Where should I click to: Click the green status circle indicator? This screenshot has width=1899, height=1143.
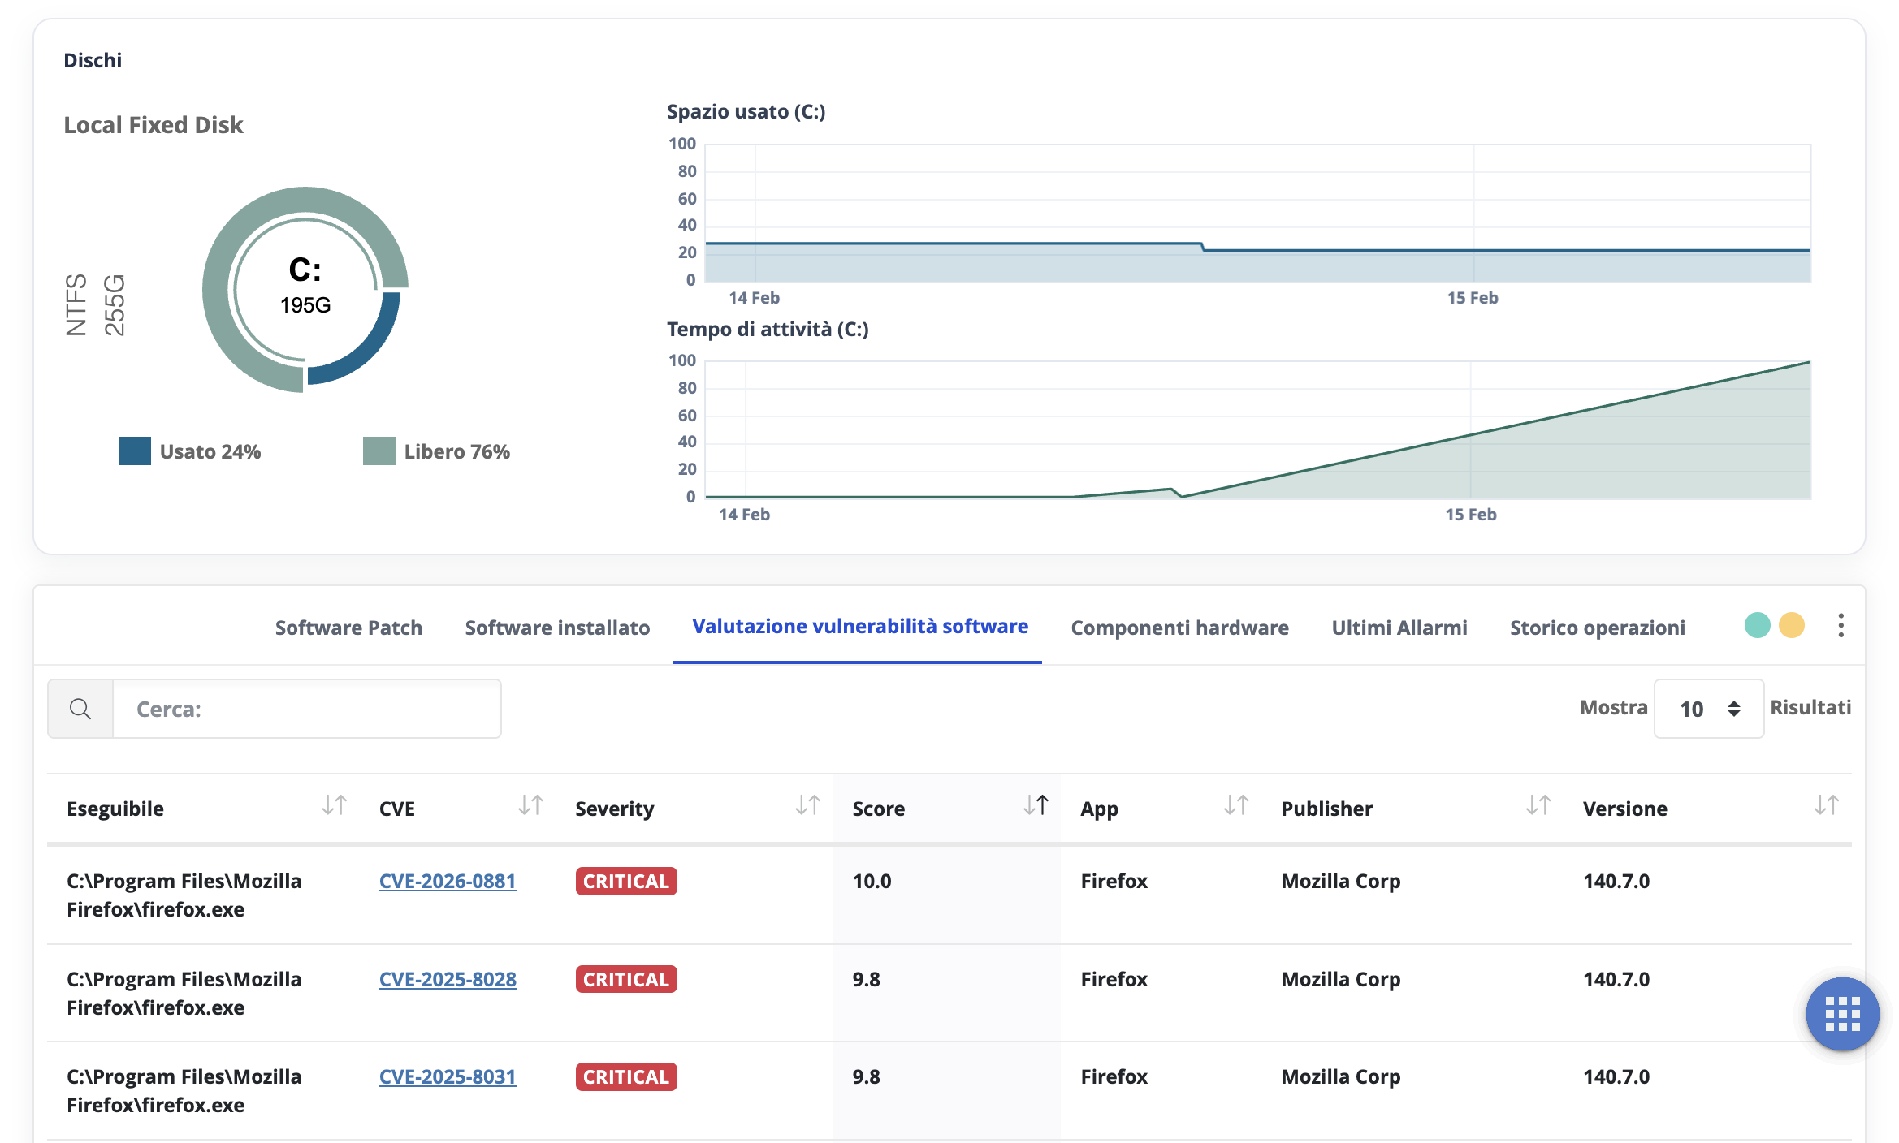point(1757,625)
